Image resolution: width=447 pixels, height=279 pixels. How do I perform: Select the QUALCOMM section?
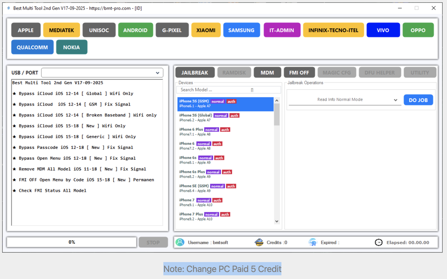32,47
